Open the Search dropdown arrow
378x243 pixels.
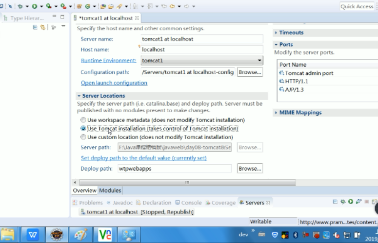126,6
